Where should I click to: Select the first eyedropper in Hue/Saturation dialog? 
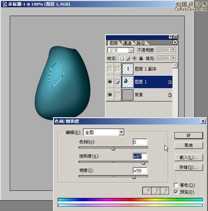pos(147,191)
